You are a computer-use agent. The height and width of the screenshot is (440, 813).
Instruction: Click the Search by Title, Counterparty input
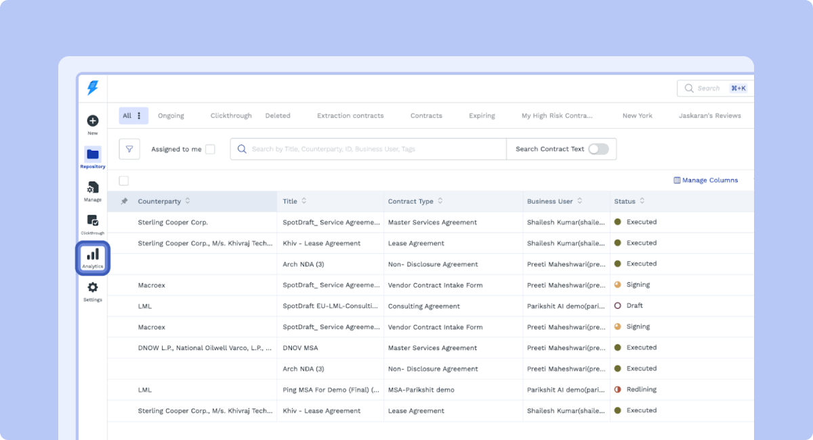pos(368,149)
